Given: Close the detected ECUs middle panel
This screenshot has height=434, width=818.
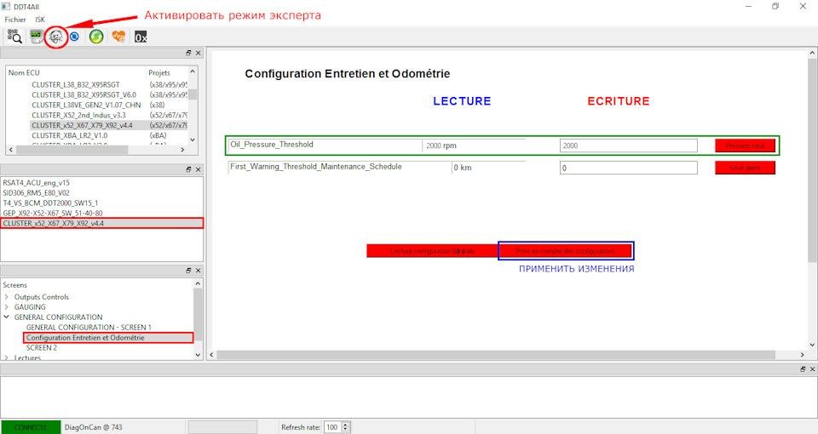Looking at the screenshot, I should (199, 169).
